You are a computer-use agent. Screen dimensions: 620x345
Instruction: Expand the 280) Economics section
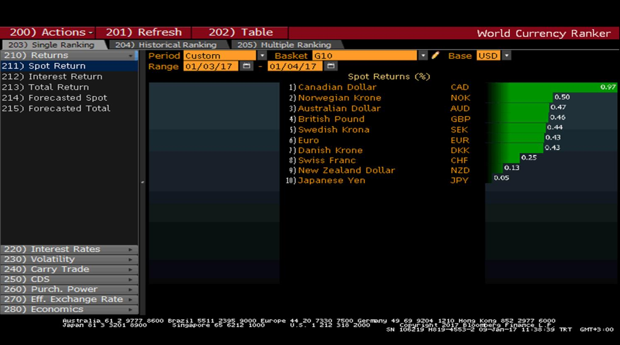pyautogui.click(x=69, y=309)
